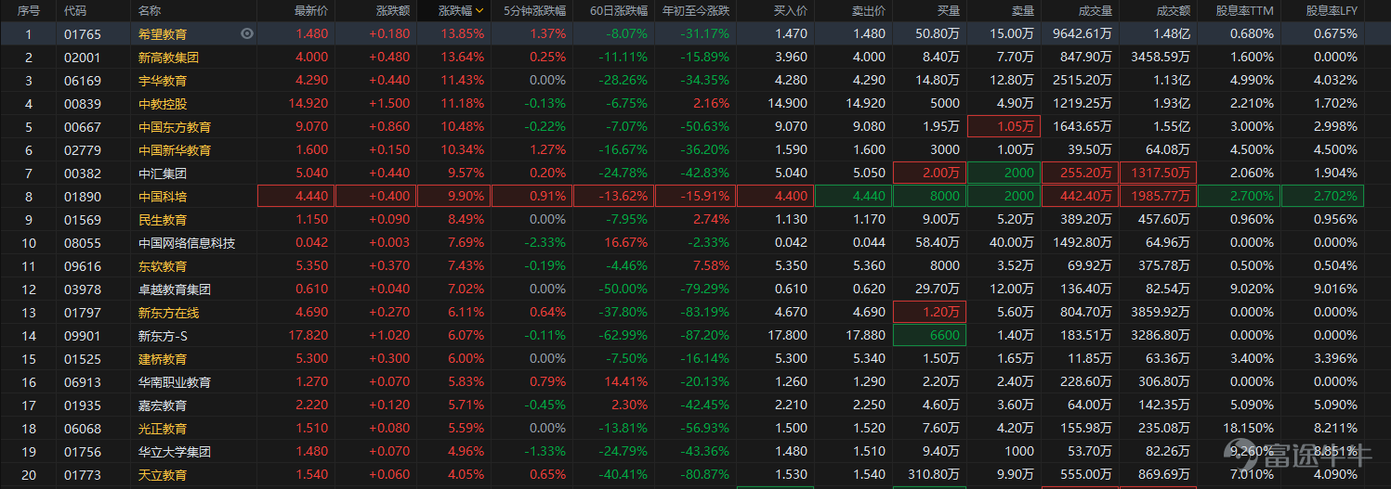Select the highlighted 中国科培 row name

tap(163, 197)
